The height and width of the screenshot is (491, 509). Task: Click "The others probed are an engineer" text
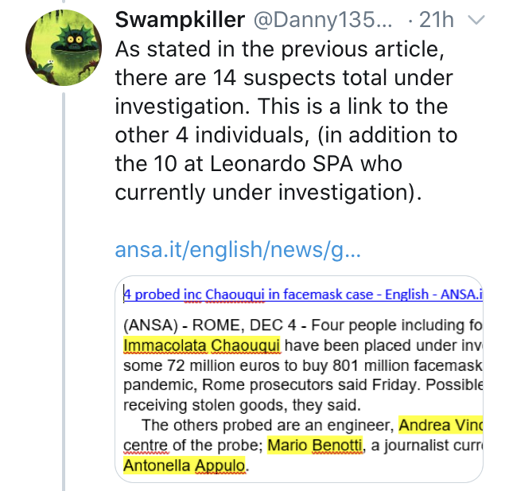pos(266,424)
